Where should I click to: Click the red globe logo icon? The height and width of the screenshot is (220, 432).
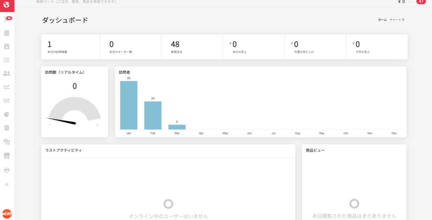[6, 5]
